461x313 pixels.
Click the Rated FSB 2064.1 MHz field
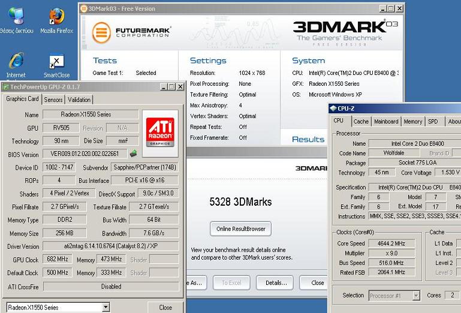coord(391,272)
